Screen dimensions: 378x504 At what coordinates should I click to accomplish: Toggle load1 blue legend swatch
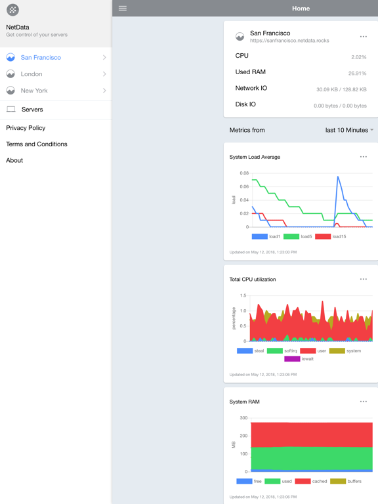(260, 236)
